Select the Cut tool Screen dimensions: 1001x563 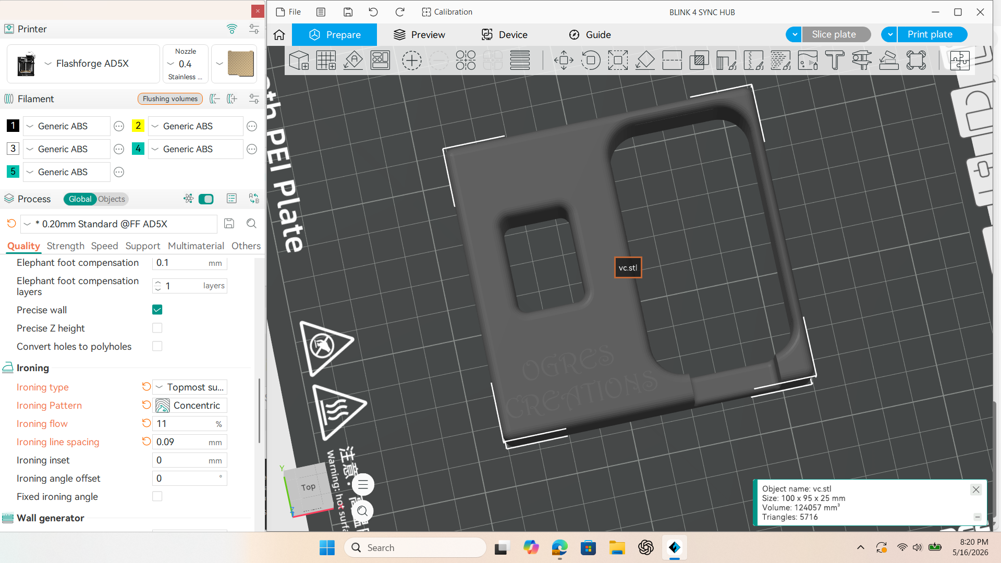tap(672, 60)
